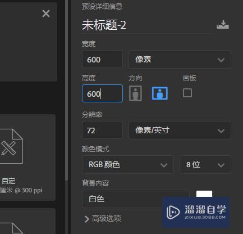This screenshot has width=243, height=234.
Task: Click the 颜色模式 color mode label
Action: (x=95, y=149)
